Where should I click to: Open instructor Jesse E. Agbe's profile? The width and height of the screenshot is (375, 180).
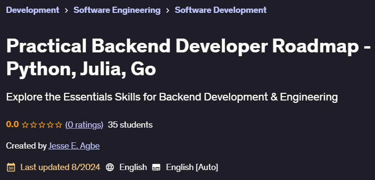click(x=74, y=146)
